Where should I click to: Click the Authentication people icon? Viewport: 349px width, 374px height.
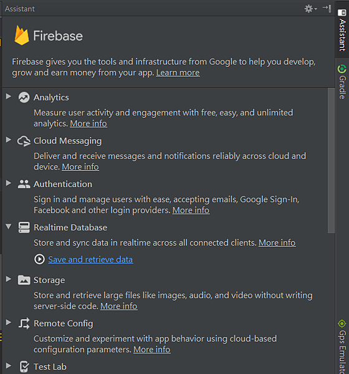[24, 184]
